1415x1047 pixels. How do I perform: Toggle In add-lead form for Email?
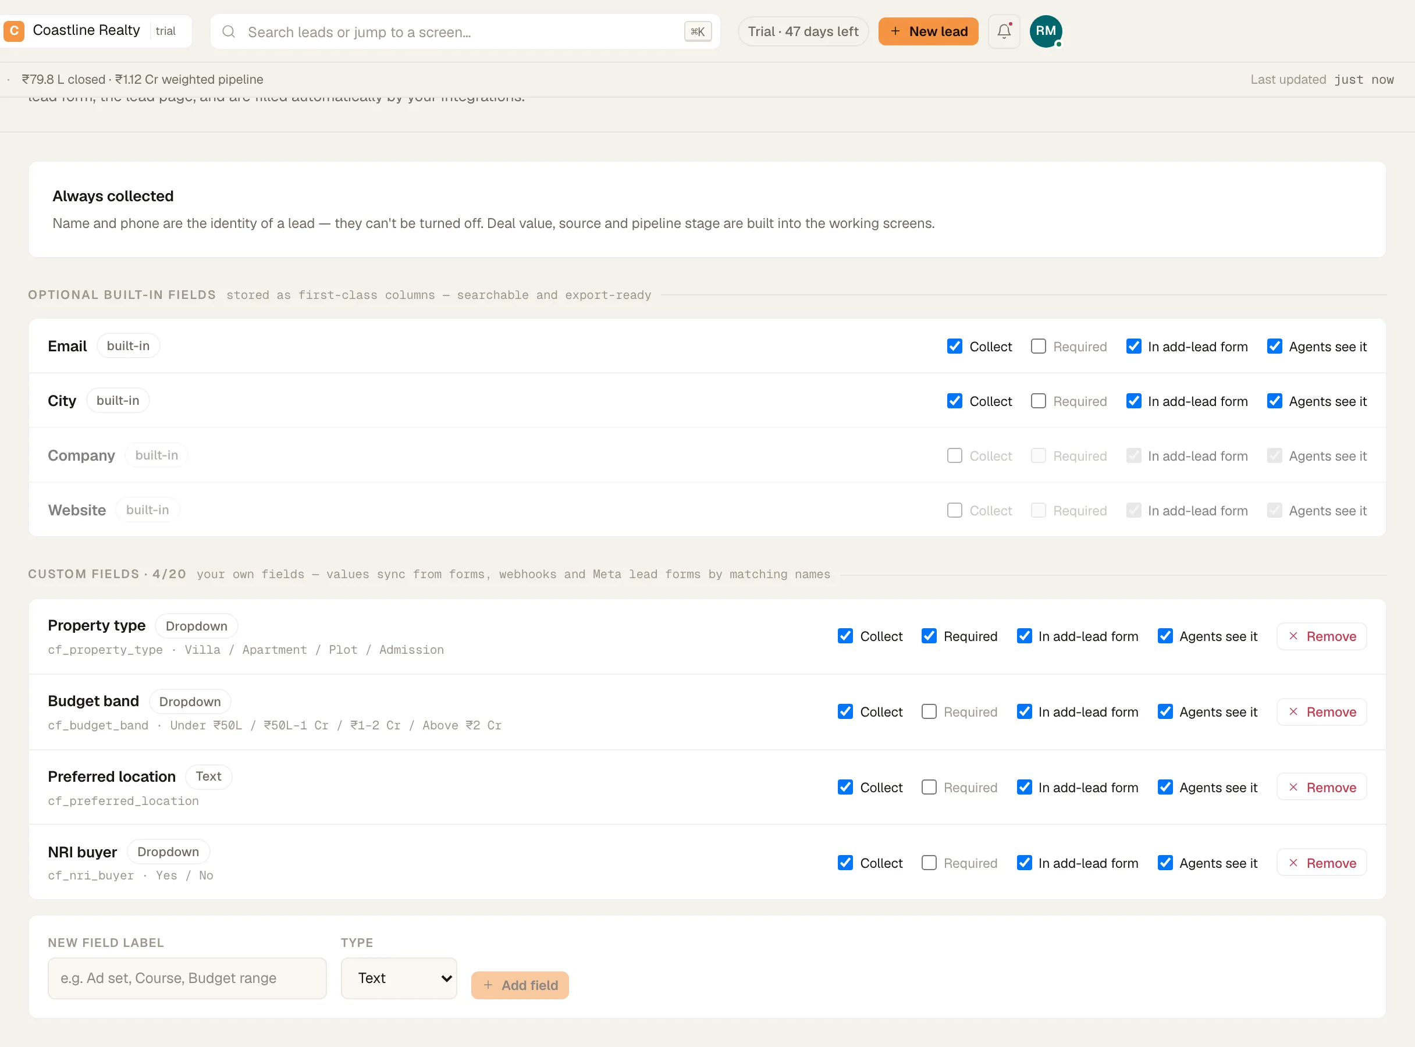click(x=1133, y=346)
